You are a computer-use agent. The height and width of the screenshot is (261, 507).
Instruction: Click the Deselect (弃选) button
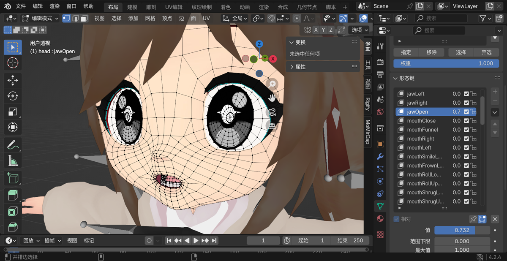pyautogui.click(x=486, y=52)
